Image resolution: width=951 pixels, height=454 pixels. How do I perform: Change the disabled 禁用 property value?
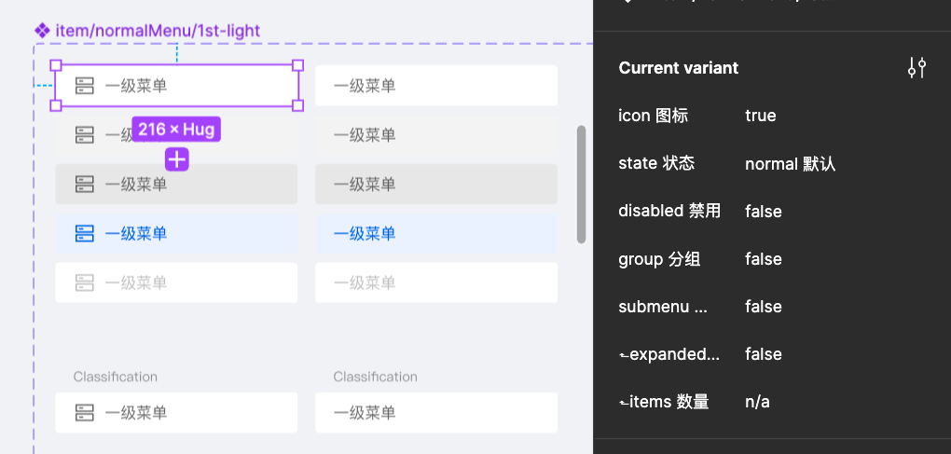tap(763, 212)
